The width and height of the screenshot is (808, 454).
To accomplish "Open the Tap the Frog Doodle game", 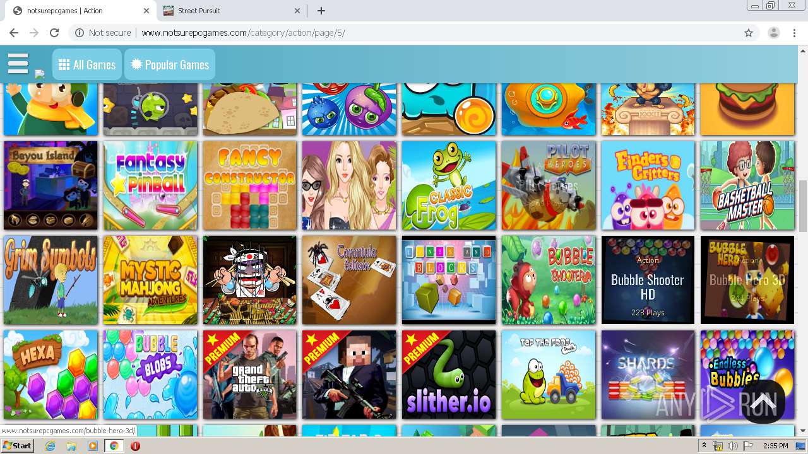I will 549,375.
